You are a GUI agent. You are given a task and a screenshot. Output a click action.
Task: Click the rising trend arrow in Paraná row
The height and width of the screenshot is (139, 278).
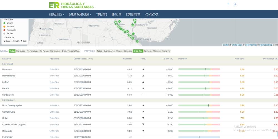pos(143,88)
